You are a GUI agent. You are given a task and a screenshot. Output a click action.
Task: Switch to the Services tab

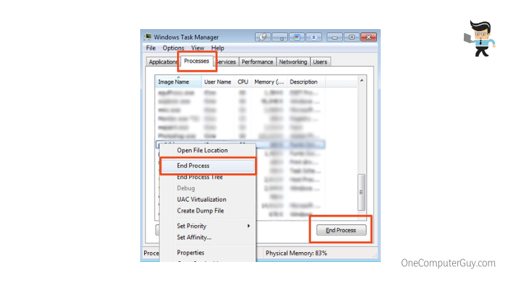(226, 61)
